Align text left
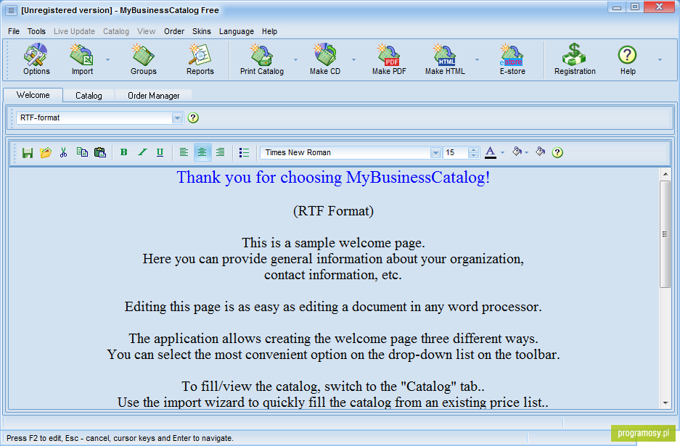 click(x=184, y=152)
